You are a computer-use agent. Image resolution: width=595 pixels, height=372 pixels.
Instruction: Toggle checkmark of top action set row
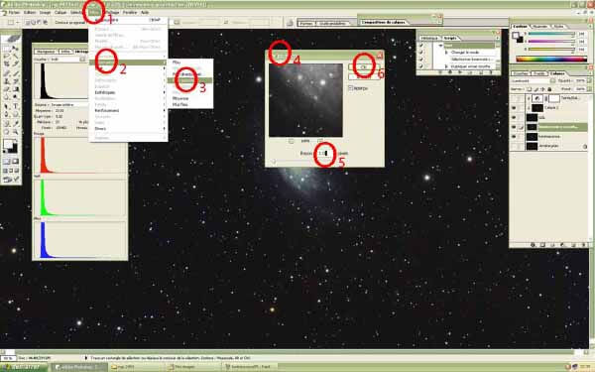[421, 46]
